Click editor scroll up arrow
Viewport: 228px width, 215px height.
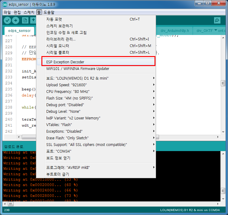click(223, 38)
